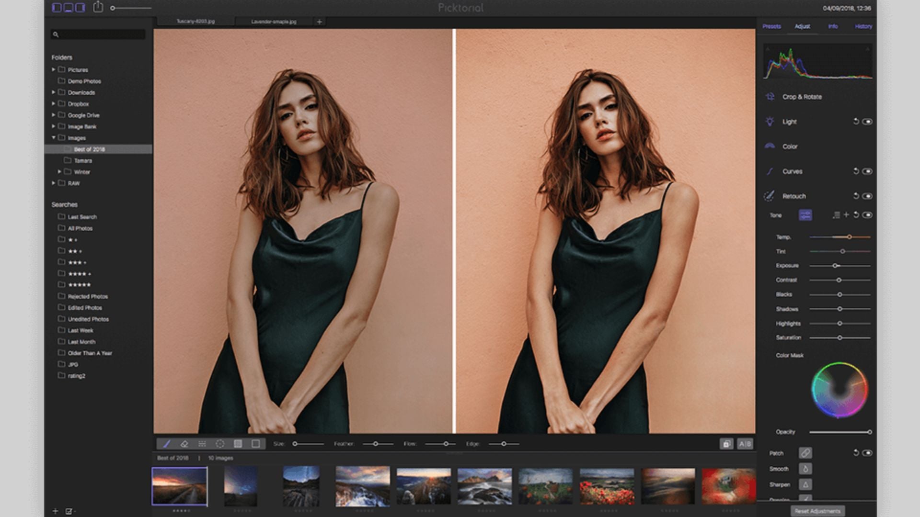Expand the RAW folder
The width and height of the screenshot is (920, 517).
click(x=54, y=183)
